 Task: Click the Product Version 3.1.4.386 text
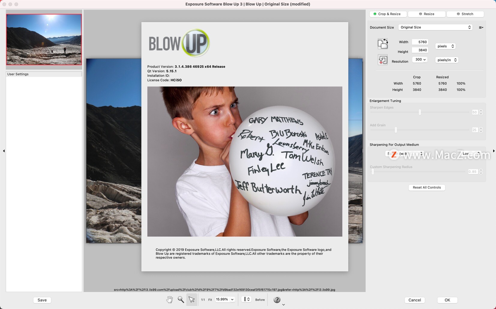click(186, 67)
